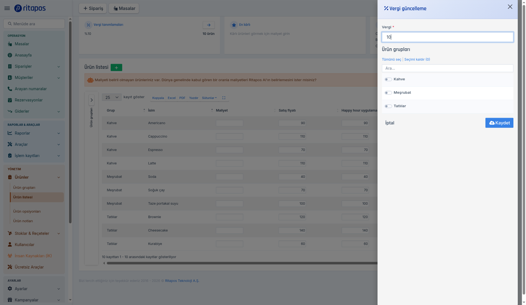Expand the Ürün grupları side panel
The width and height of the screenshot is (526, 305).
92,100
